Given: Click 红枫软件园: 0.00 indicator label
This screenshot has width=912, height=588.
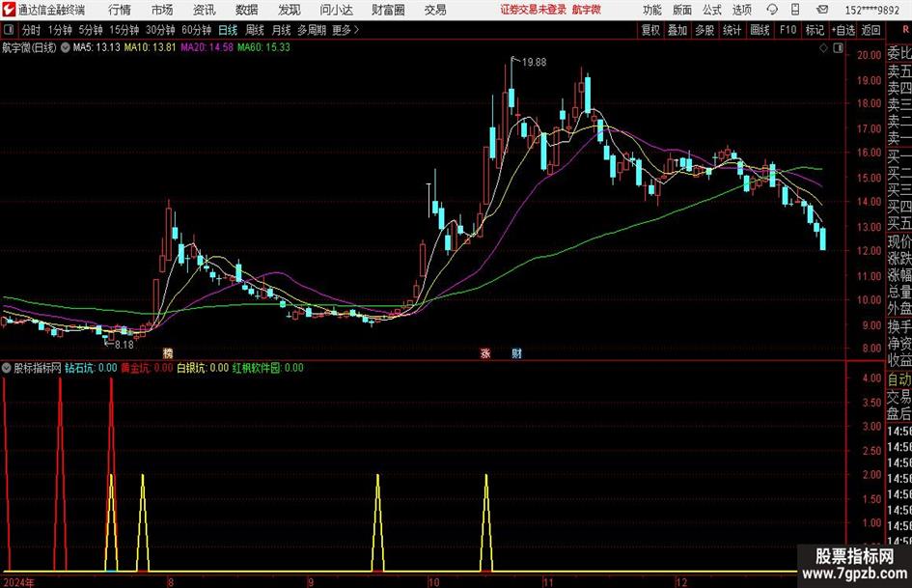Looking at the screenshot, I should [267, 368].
